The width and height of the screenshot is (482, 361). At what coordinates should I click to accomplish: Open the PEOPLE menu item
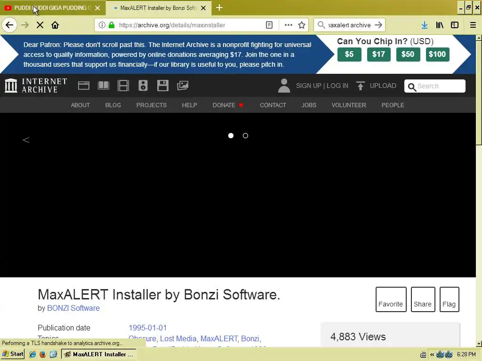(x=393, y=105)
